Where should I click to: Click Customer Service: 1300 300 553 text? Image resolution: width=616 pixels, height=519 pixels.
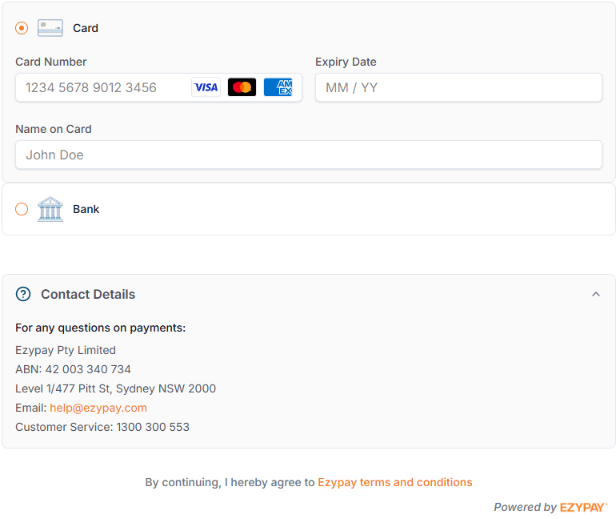point(102,427)
